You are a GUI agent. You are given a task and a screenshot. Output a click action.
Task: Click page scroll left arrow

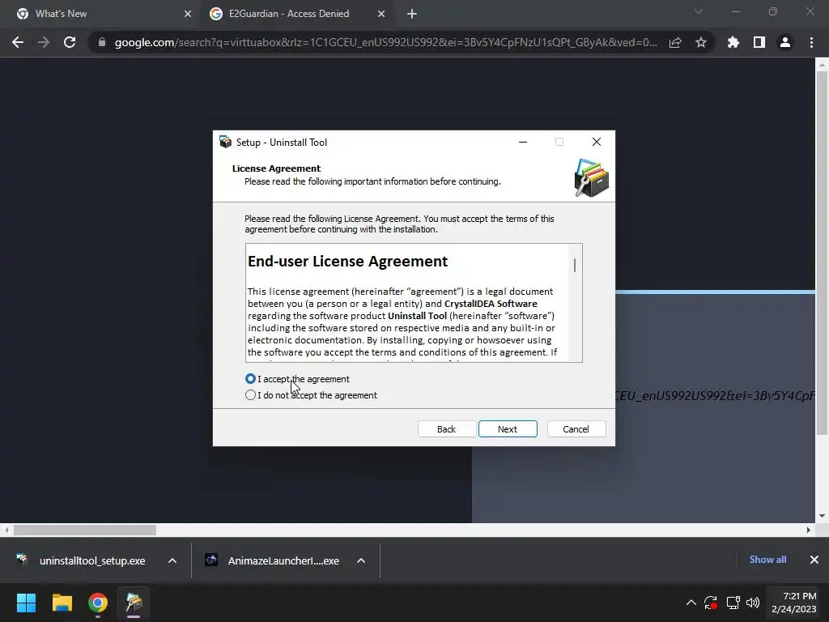click(6, 530)
